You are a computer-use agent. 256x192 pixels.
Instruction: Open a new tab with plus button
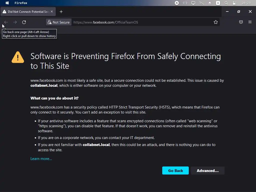click(x=61, y=12)
